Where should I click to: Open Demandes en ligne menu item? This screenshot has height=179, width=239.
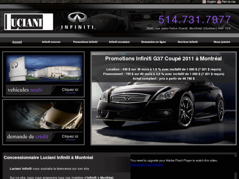154,42
